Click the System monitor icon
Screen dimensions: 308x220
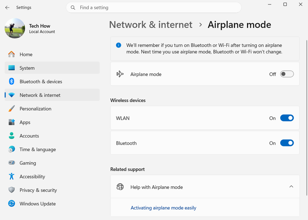(11, 68)
